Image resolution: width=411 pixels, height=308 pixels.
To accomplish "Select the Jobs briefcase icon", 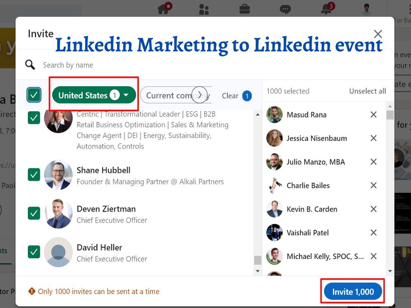I will pos(245,9).
